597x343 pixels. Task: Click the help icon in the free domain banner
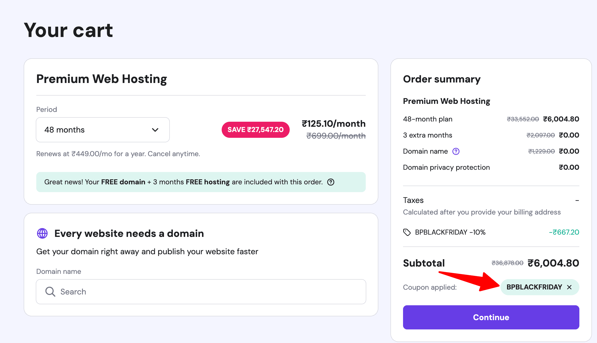(331, 182)
